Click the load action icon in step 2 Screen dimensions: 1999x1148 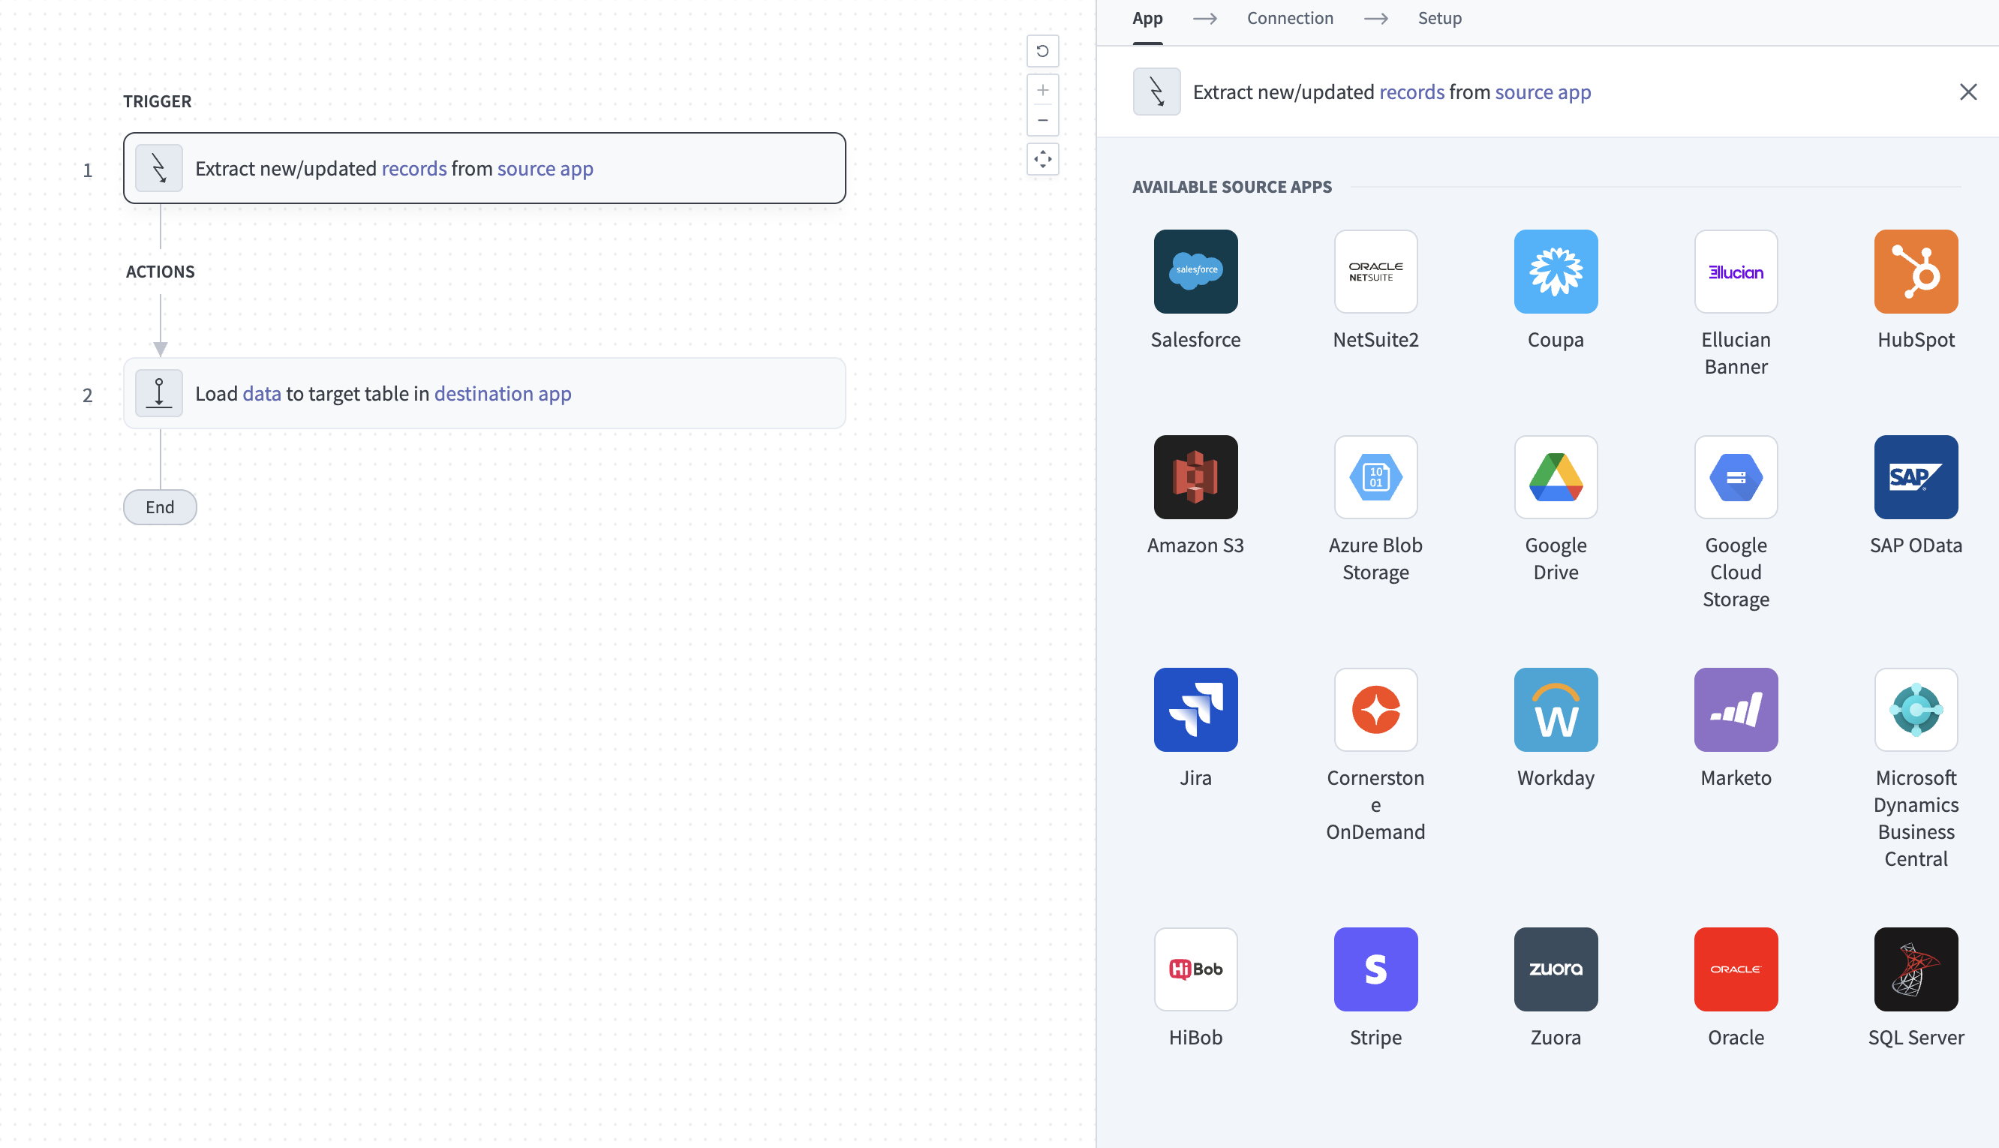(x=158, y=392)
